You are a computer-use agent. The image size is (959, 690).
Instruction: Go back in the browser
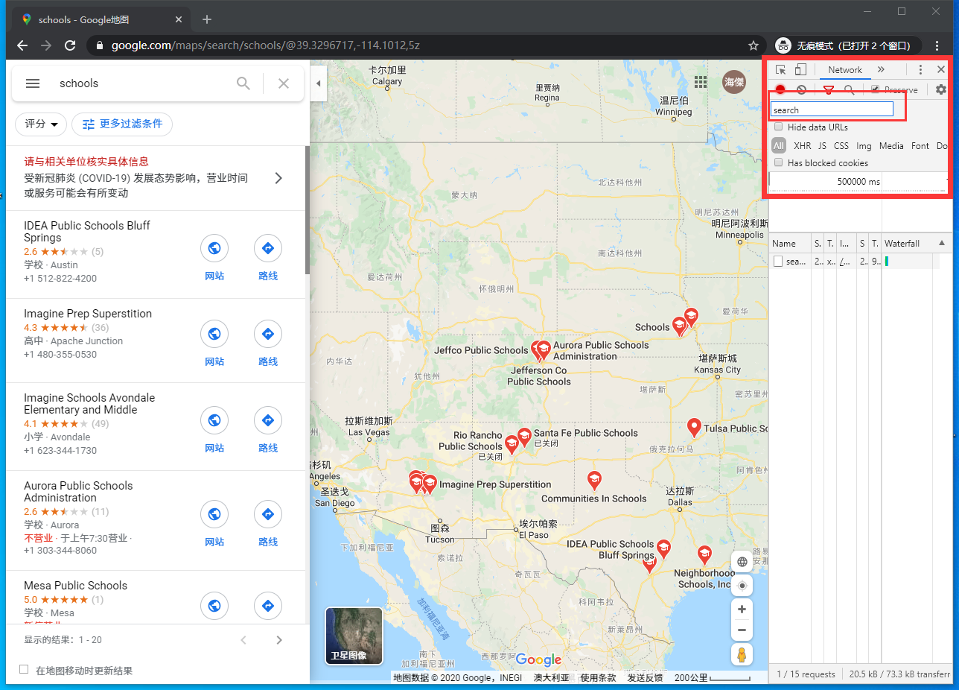pyautogui.click(x=22, y=45)
